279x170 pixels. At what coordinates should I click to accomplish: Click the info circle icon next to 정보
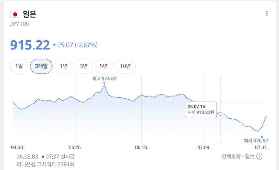259,157
